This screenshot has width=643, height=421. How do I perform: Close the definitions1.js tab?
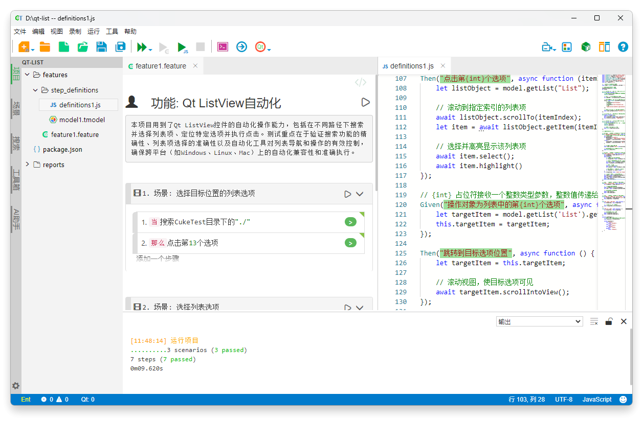click(443, 65)
